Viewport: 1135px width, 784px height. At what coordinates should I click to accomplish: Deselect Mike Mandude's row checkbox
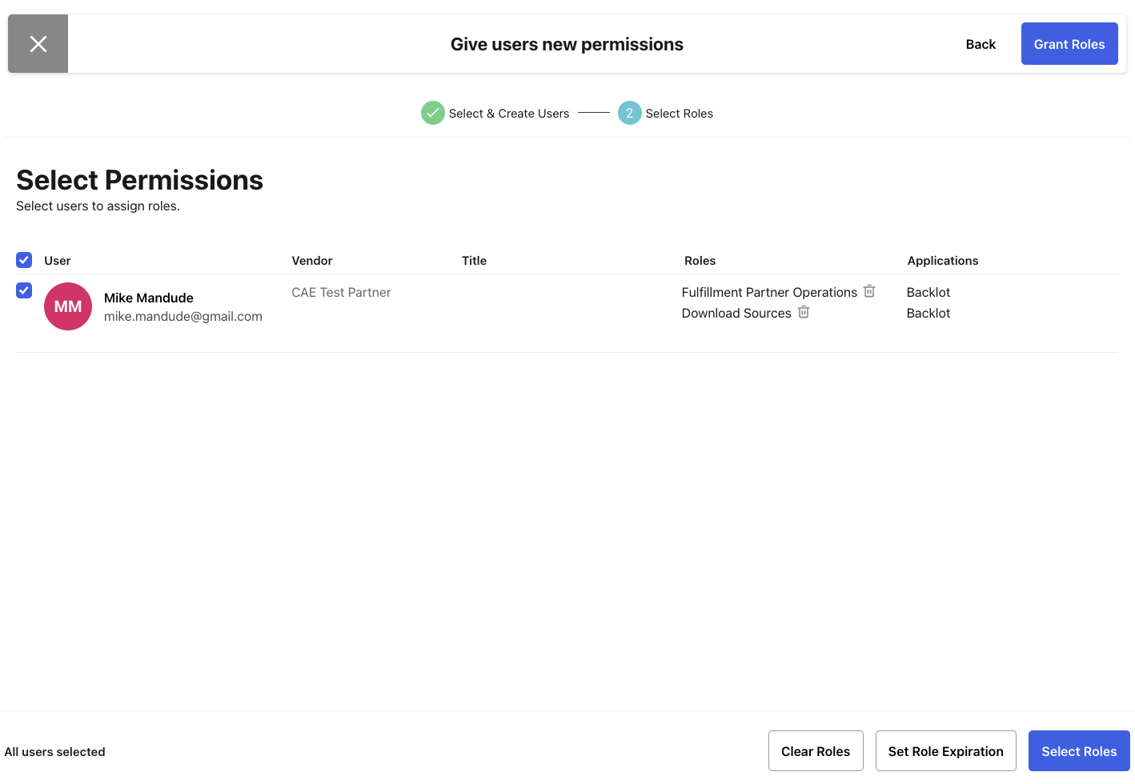pos(23,290)
